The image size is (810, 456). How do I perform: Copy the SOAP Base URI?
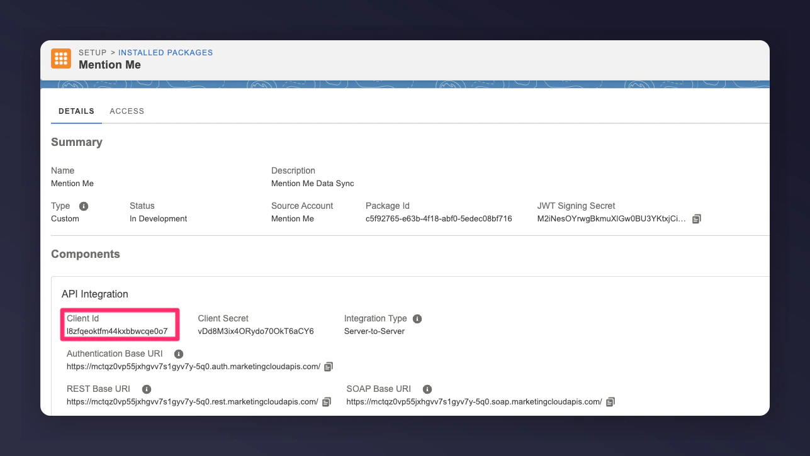coord(610,402)
